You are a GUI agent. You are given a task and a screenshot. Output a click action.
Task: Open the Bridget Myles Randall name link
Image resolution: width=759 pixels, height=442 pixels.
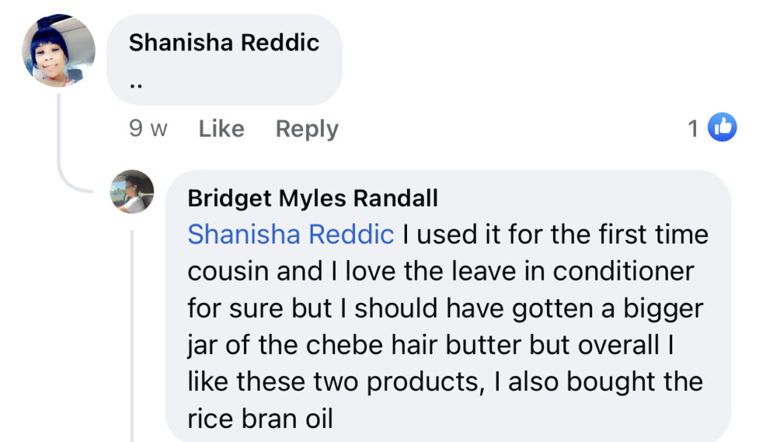(x=313, y=198)
